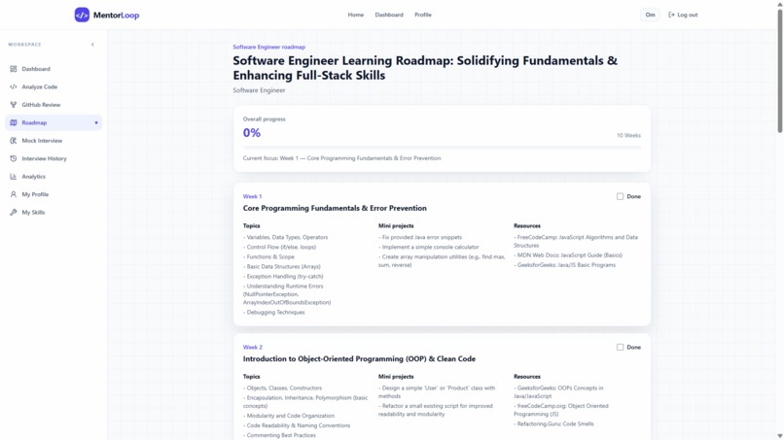Click the overall progress bar
This screenshot has width=784, height=440.
tap(442, 148)
